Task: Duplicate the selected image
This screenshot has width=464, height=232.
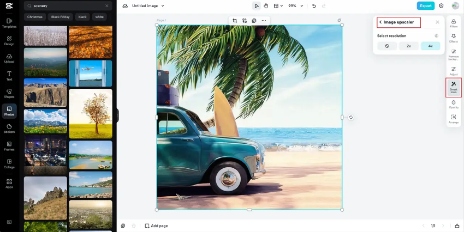Action: click(254, 20)
